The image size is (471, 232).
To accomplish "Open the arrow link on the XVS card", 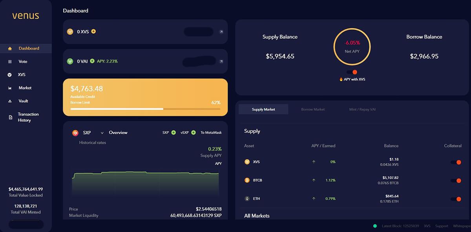I will (221, 32).
